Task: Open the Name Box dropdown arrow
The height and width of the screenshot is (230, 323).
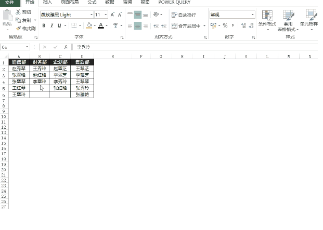Action: 27,47
